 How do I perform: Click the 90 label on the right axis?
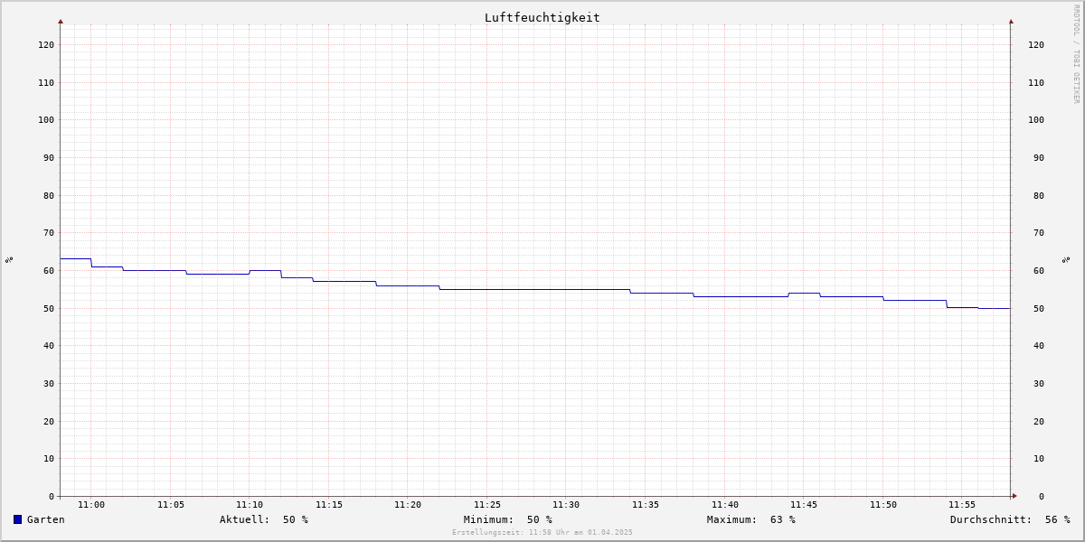1039,157
